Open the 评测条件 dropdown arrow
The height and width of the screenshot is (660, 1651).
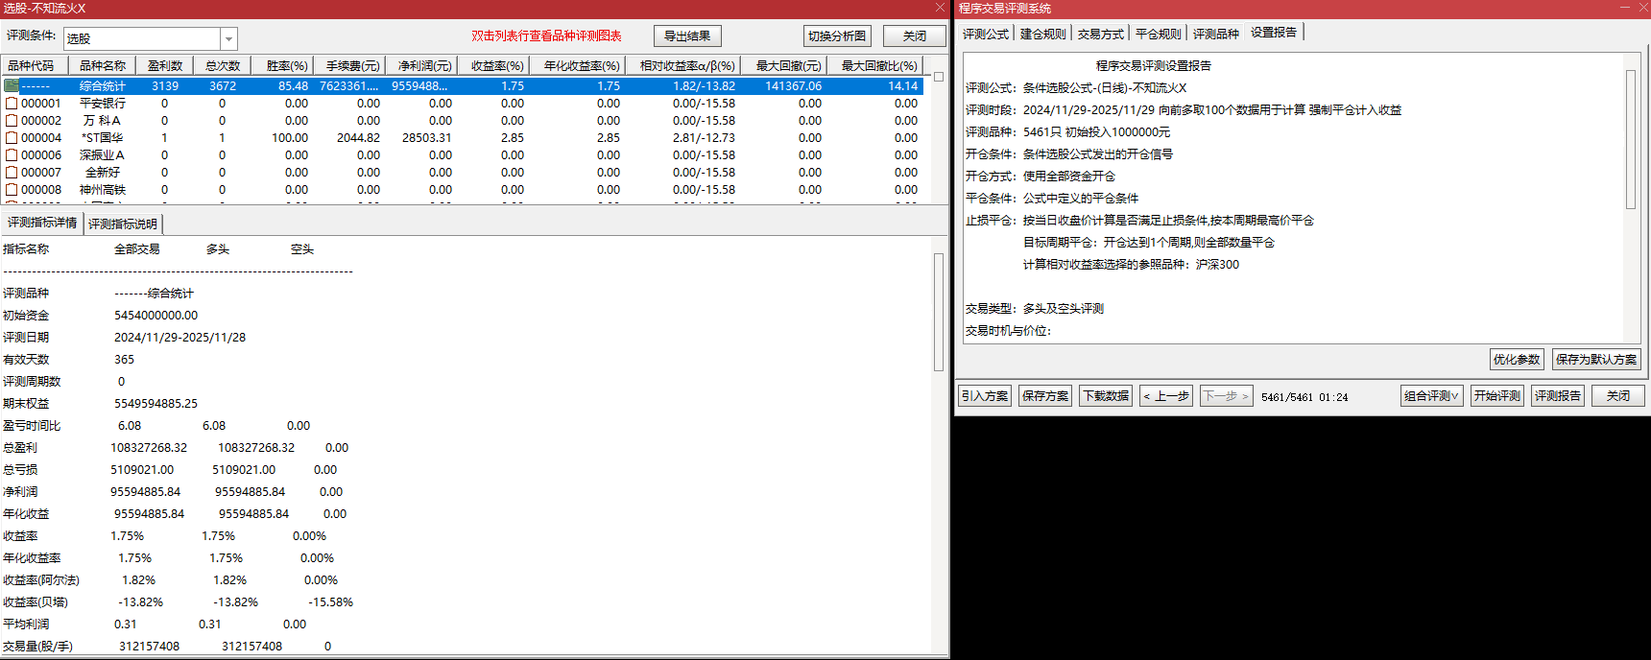[228, 39]
